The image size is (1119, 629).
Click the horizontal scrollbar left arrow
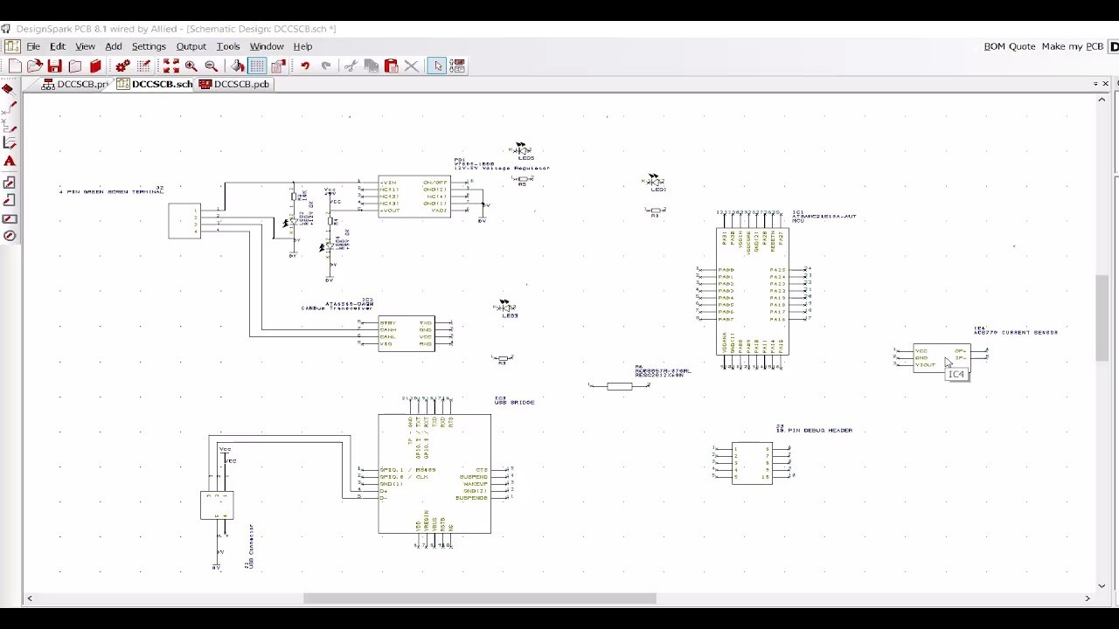[30, 598]
